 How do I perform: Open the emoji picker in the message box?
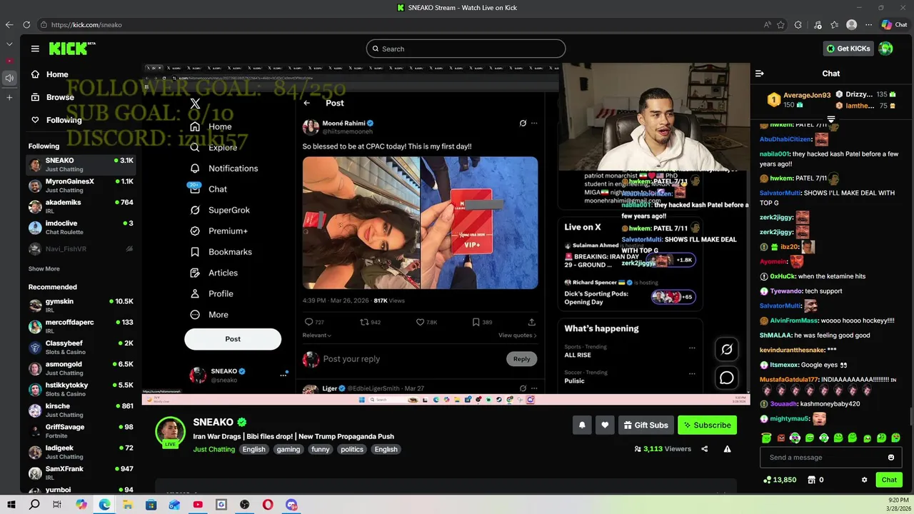pos(891,458)
